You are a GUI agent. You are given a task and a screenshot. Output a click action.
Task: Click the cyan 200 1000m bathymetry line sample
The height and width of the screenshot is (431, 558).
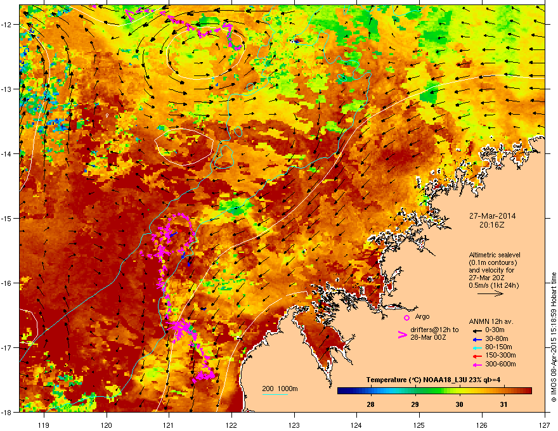(x=275, y=394)
